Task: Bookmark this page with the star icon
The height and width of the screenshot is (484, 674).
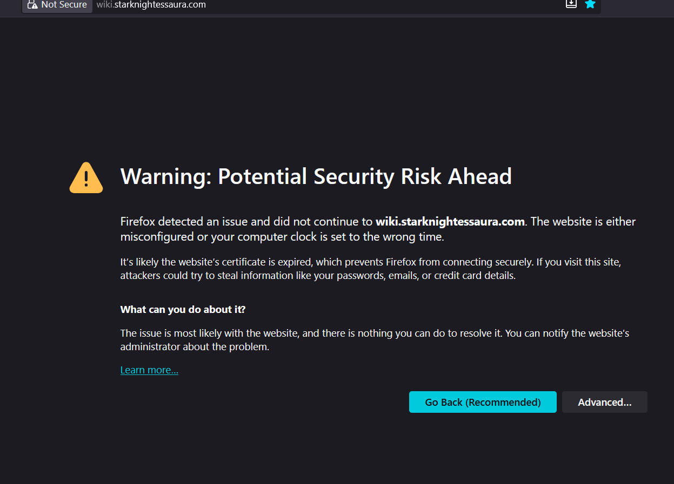Action: [590, 4]
